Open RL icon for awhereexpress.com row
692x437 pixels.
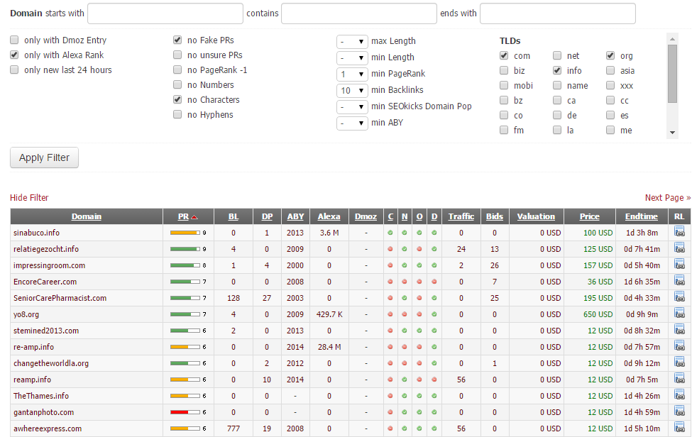[x=679, y=427]
